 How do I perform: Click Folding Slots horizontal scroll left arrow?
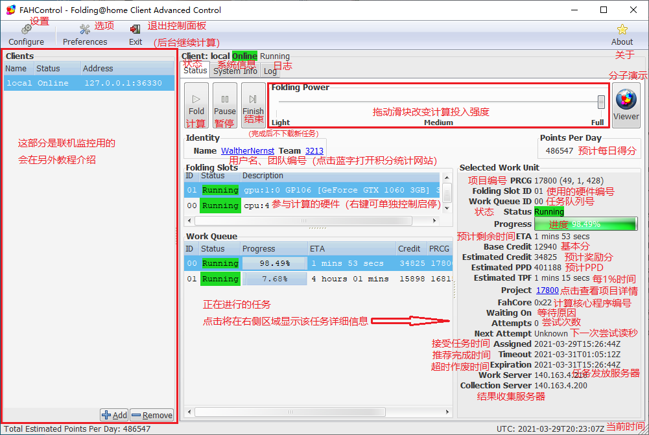click(189, 221)
